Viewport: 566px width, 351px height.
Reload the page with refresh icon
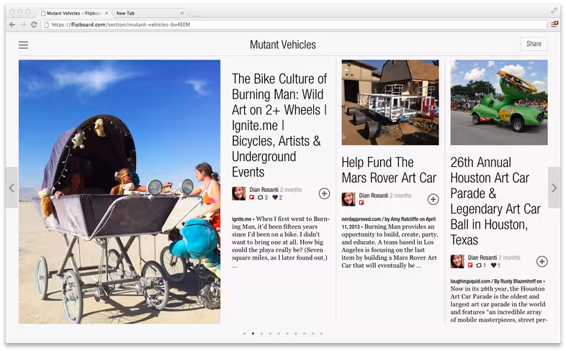(x=34, y=24)
